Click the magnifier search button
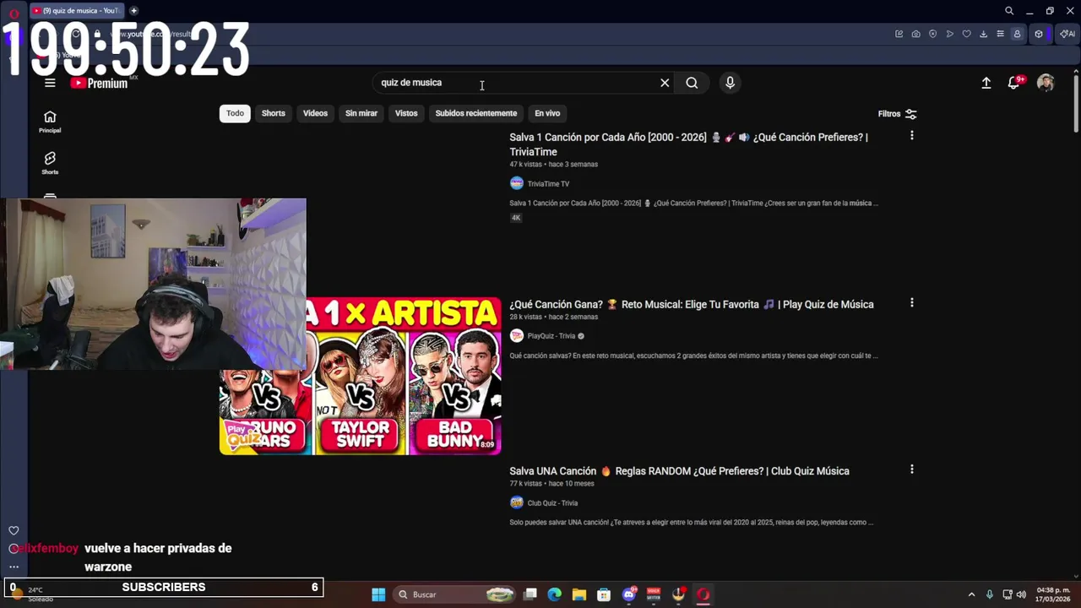 click(692, 83)
